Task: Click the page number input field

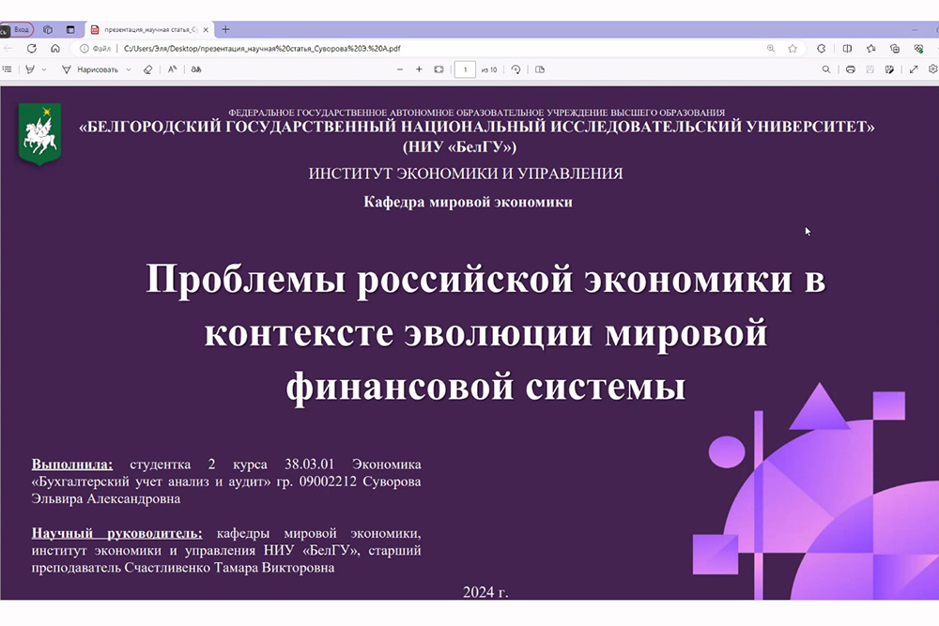Action: (x=465, y=69)
